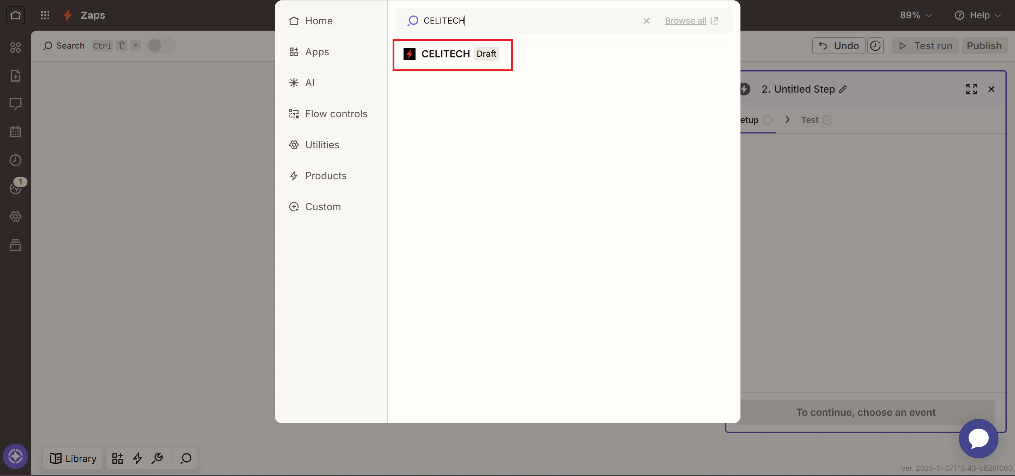Screen dimensions: 1015x476
Task: Open the search magnifier in bottom toolbar
Action: click(x=185, y=458)
